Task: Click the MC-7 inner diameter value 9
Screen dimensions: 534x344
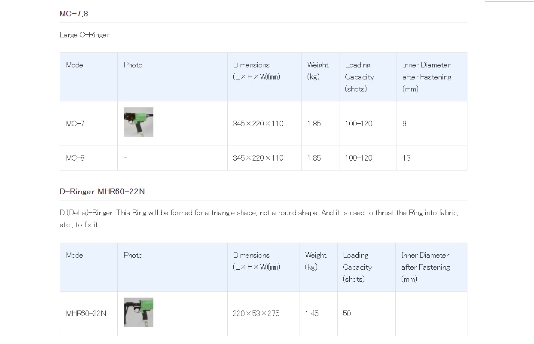Action: pyautogui.click(x=404, y=124)
